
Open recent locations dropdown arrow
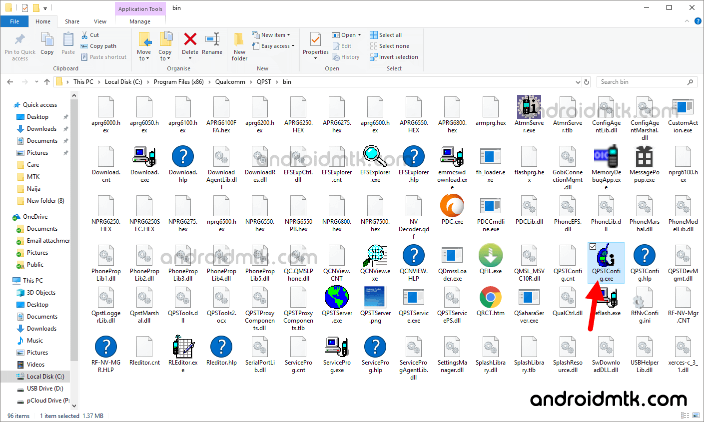coord(36,82)
